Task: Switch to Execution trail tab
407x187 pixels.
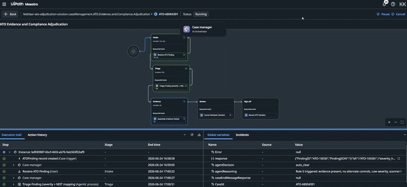Action: point(12,135)
